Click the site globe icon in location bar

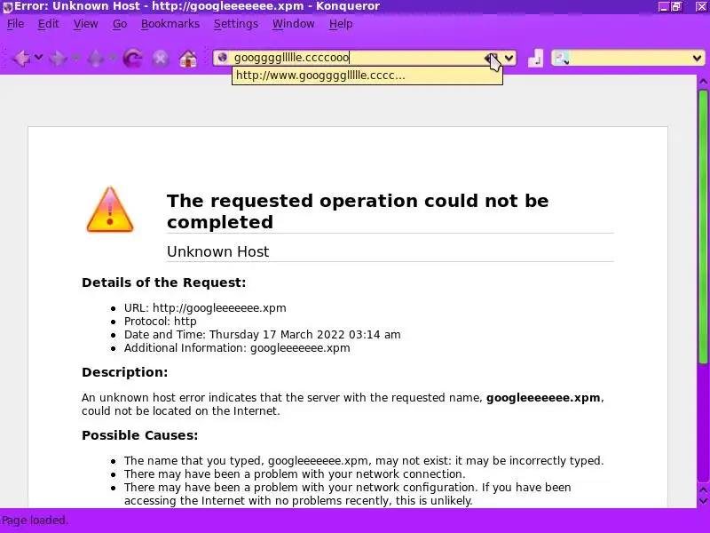(x=223, y=58)
